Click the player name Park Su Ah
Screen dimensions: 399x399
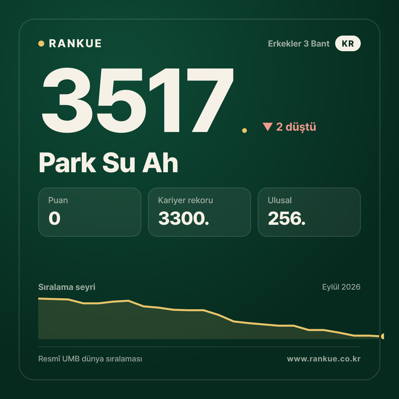[108, 163]
